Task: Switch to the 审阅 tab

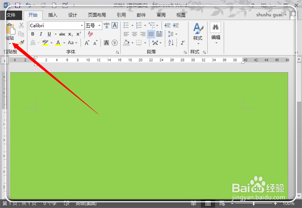Action: (x=161, y=15)
